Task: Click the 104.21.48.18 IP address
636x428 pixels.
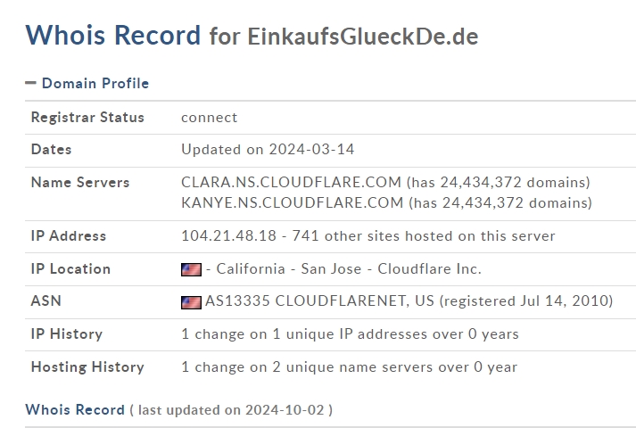Action: [x=228, y=235]
